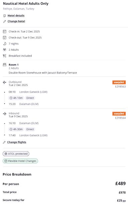Viewport: 128px width, 205px height.
Task: Click the hotel details document icon
Action: 5,16
